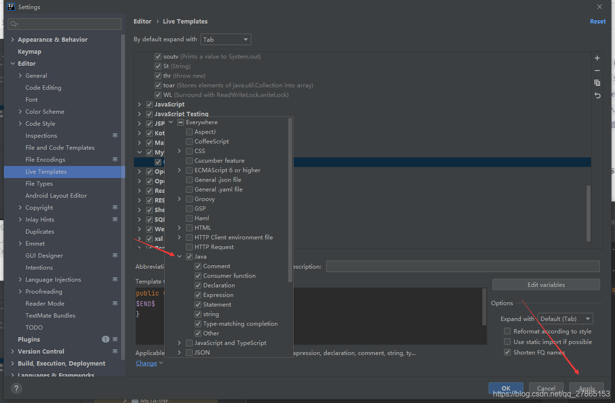
Task: Enable Reformat according to style
Action: 507,332
